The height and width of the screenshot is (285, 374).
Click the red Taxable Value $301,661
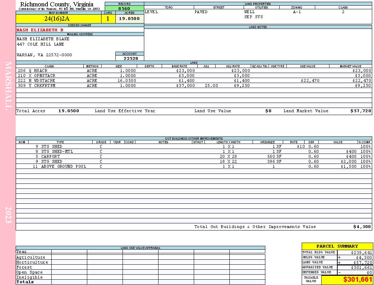coord(358,279)
